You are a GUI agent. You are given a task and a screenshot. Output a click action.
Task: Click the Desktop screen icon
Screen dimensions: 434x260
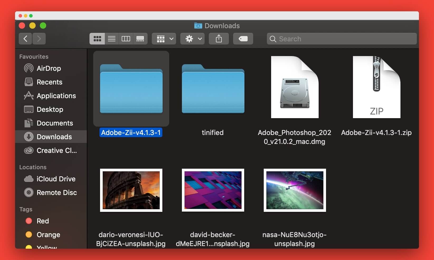29,109
